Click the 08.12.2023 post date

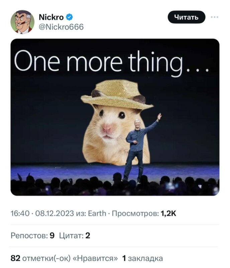point(54,213)
